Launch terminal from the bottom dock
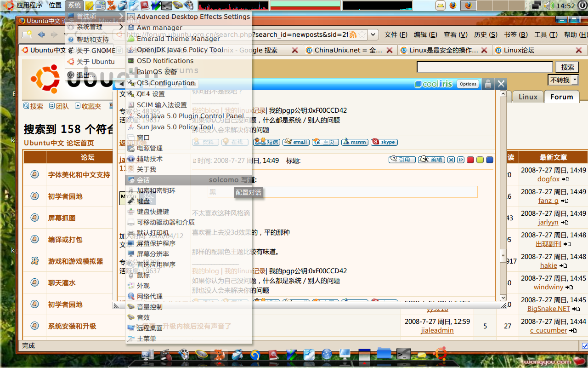 tap(403, 353)
